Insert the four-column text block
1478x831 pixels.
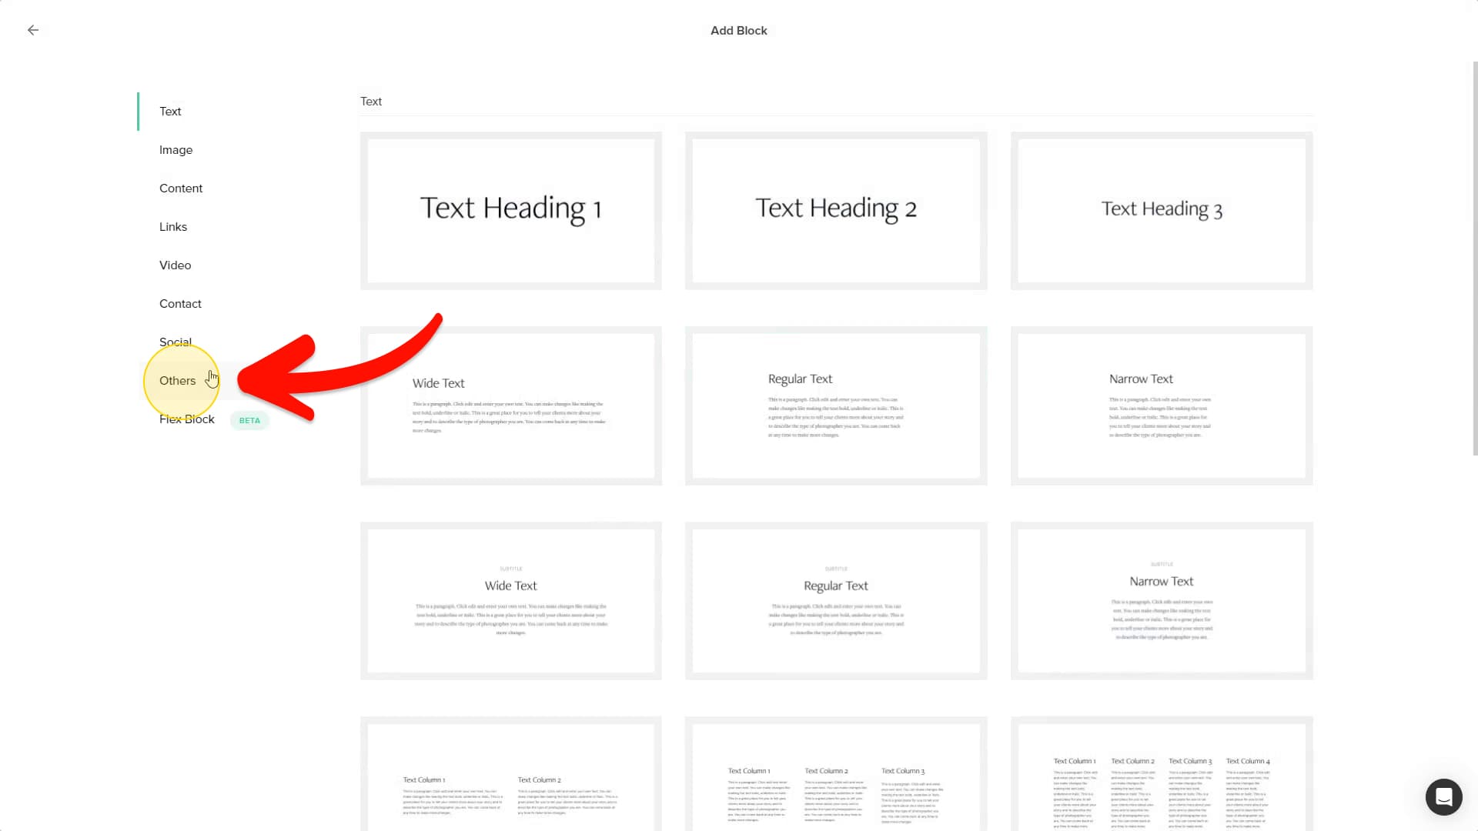pos(1162,774)
